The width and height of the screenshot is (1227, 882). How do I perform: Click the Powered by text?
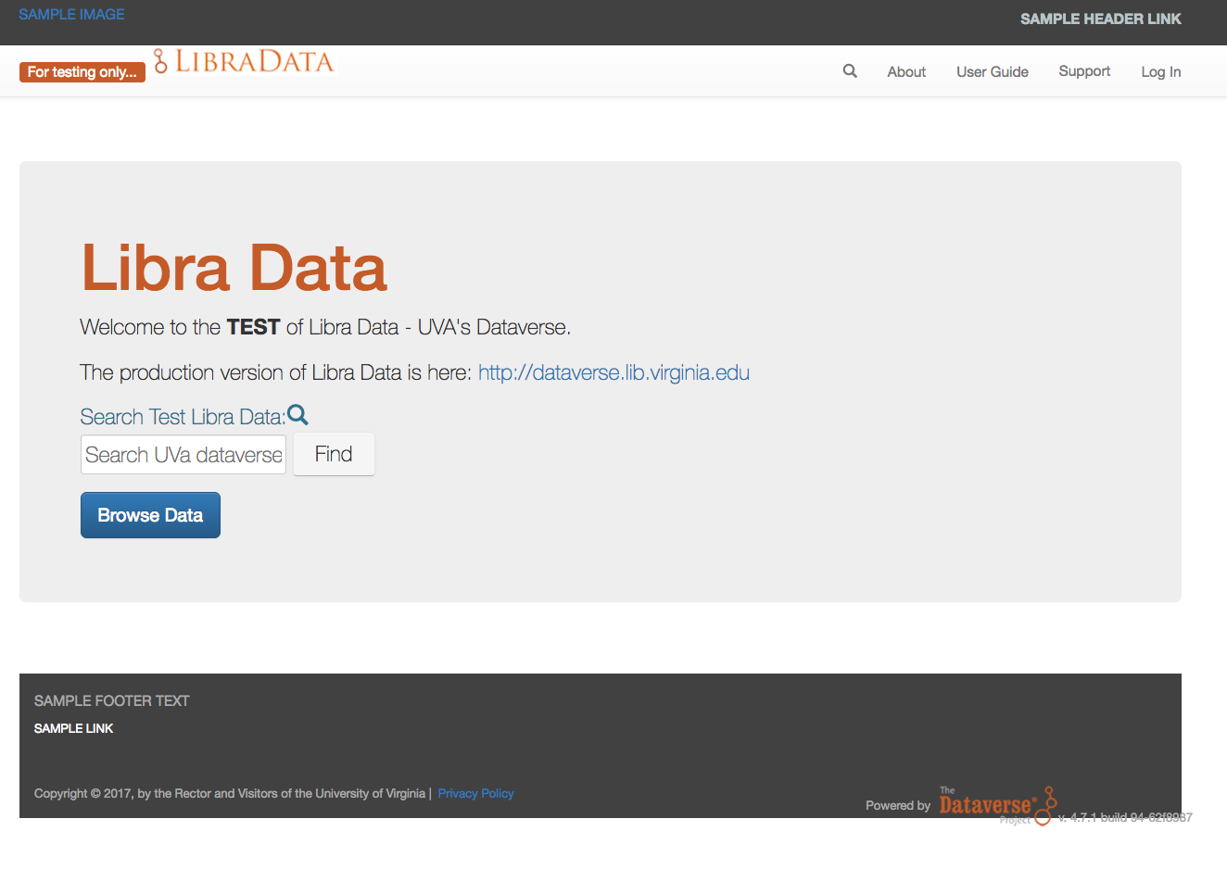point(898,805)
